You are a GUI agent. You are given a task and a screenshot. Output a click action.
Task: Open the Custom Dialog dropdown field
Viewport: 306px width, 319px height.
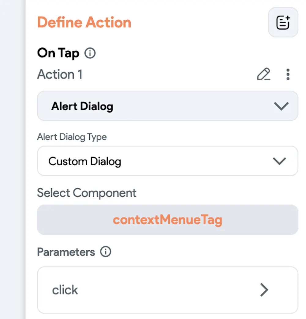(x=168, y=161)
